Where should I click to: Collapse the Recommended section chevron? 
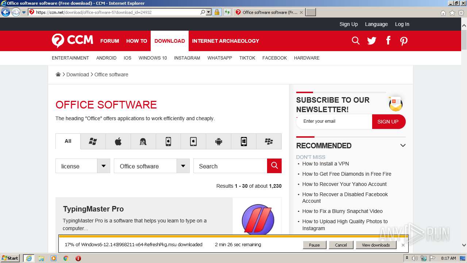tap(403, 145)
